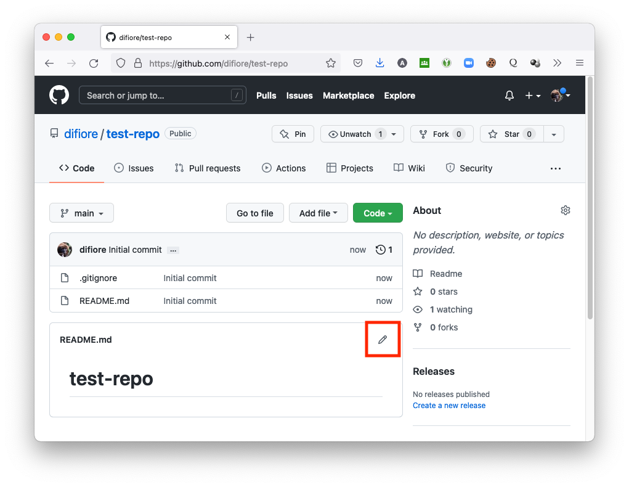This screenshot has width=629, height=487.
Task: Click the pencil icon to edit README.md
Action: tap(383, 340)
